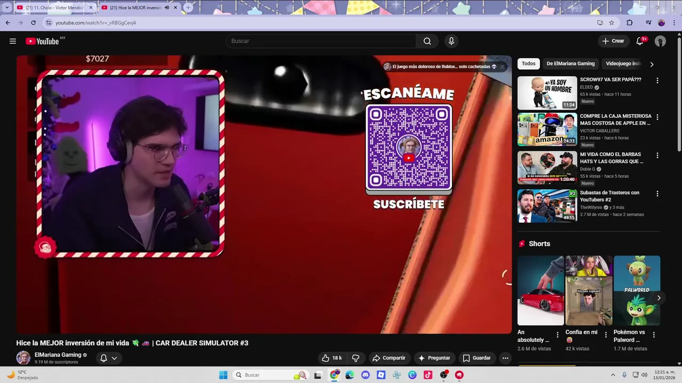Screen dimensions: 682x383
Task: Reload the page in browser toolbar
Action: click(x=33, y=23)
